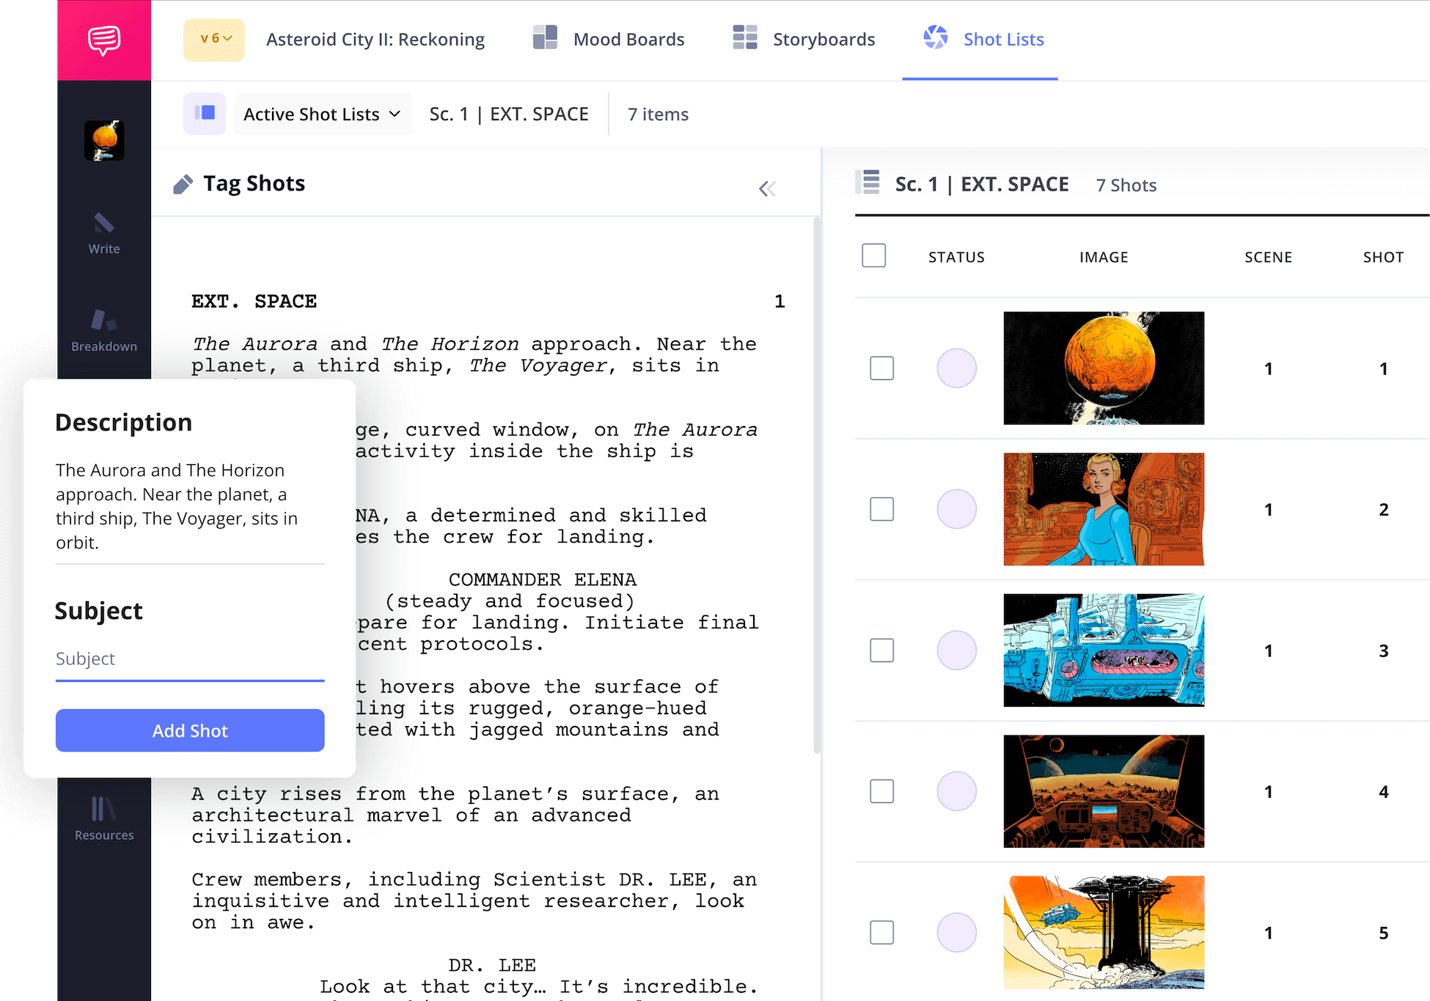Click the 'A city rises from the planet's surface' line
Viewport: 1430px width, 1001px height.
pos(455,794)
